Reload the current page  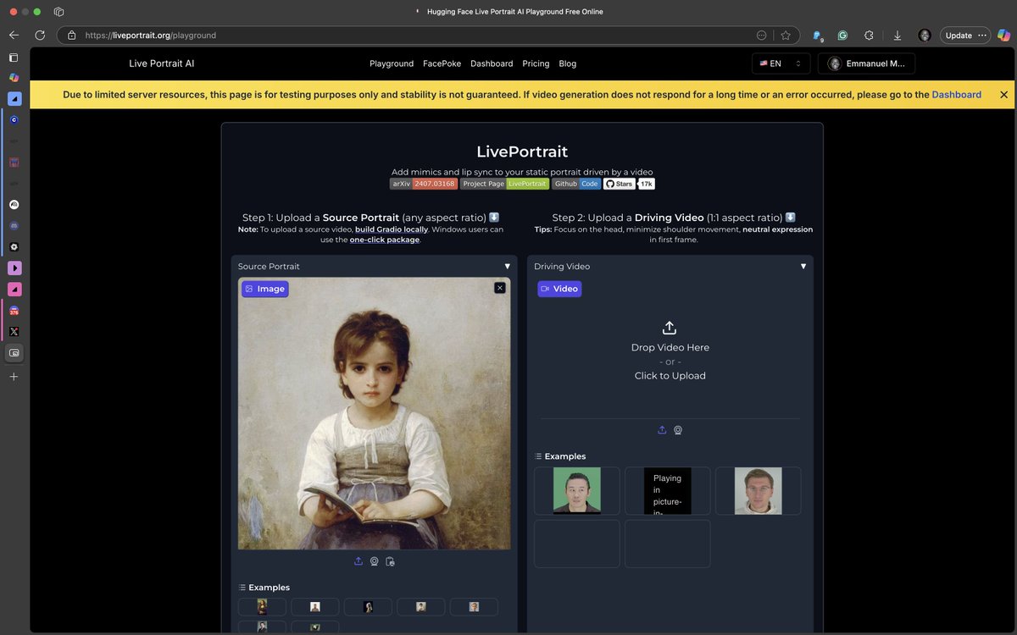40,36
